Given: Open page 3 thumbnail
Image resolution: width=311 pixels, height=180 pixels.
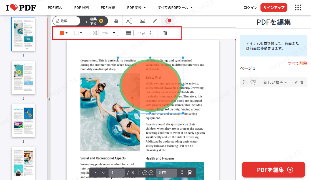Looking at the screenshot, I should coord(23,120).
